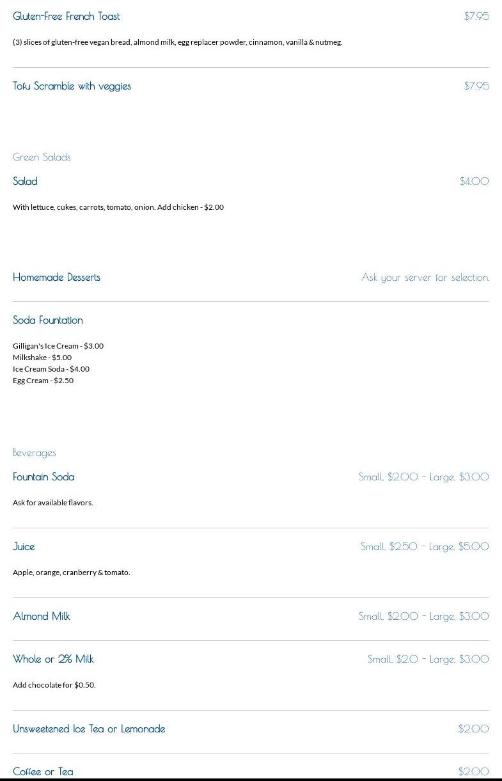Click the Gluten-Free French Toast heading
Image resolution: width=502 pixels, height=781 pixels.
click(67, 17)
